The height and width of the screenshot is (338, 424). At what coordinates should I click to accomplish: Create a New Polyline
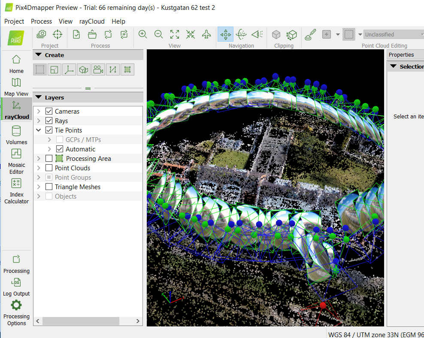click(113, 70)
